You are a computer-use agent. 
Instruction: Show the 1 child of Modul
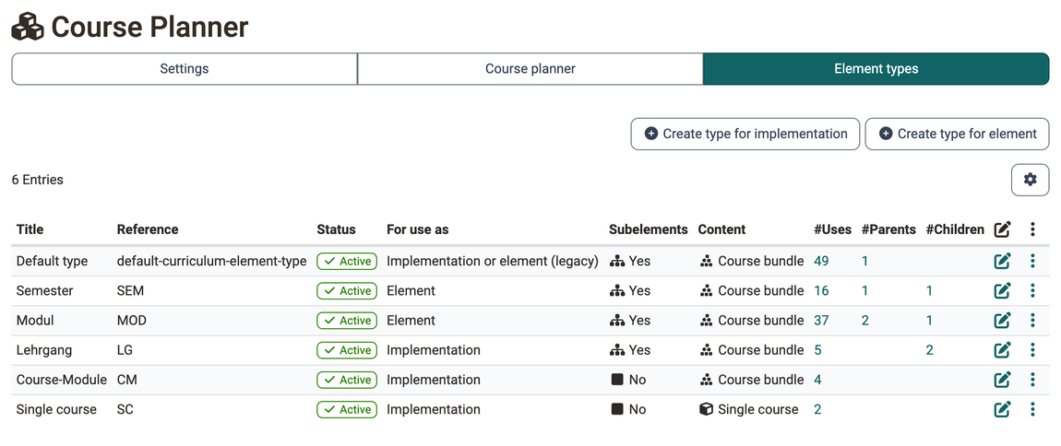tap(930, 321)
